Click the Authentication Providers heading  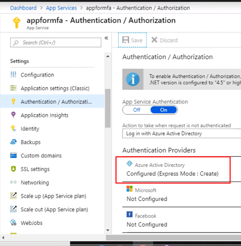point(159,150)
